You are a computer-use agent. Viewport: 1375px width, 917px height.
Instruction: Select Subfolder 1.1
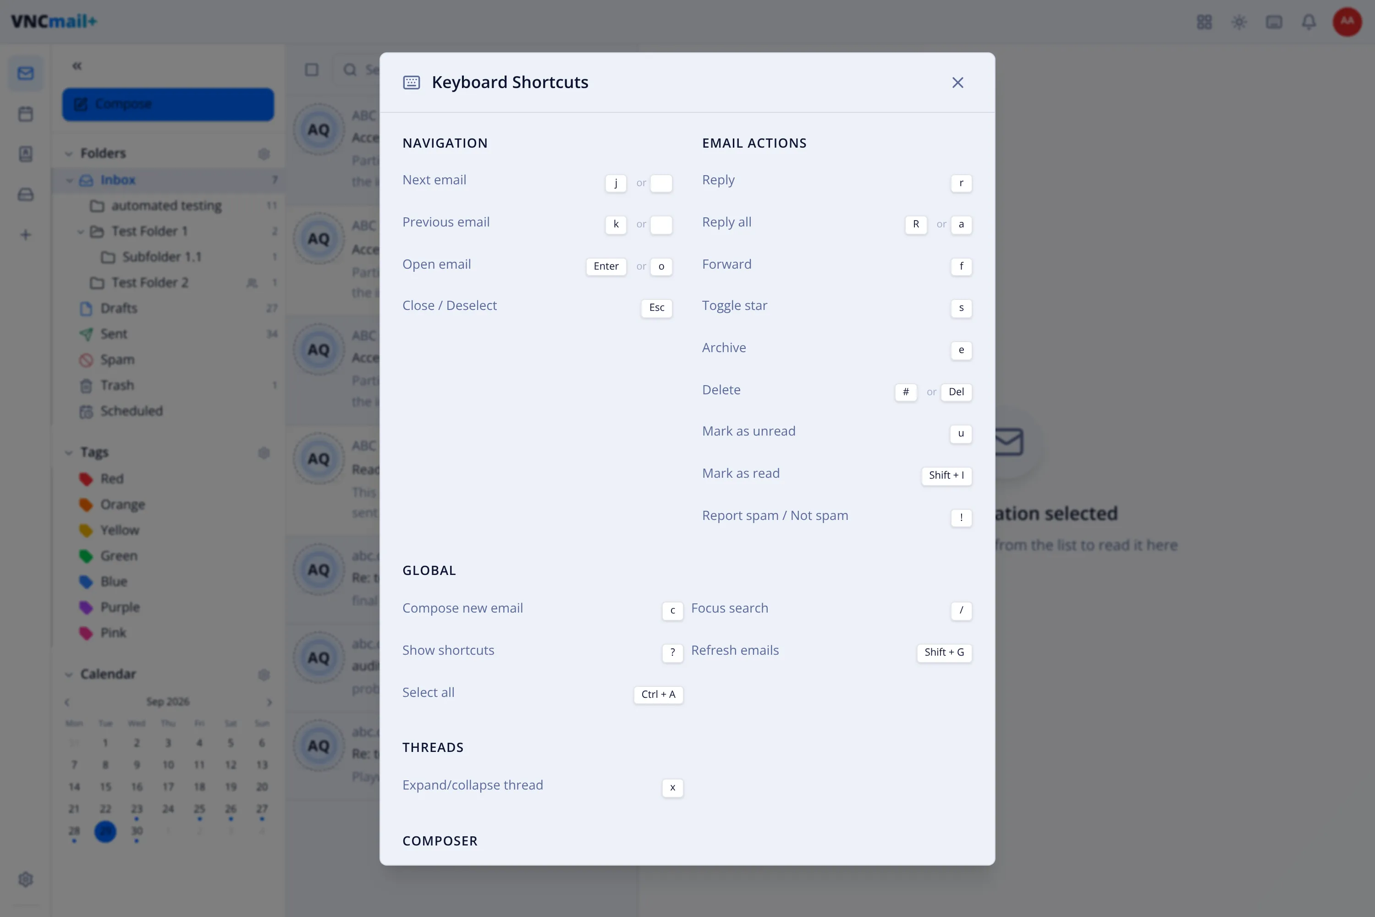(168, 257)
